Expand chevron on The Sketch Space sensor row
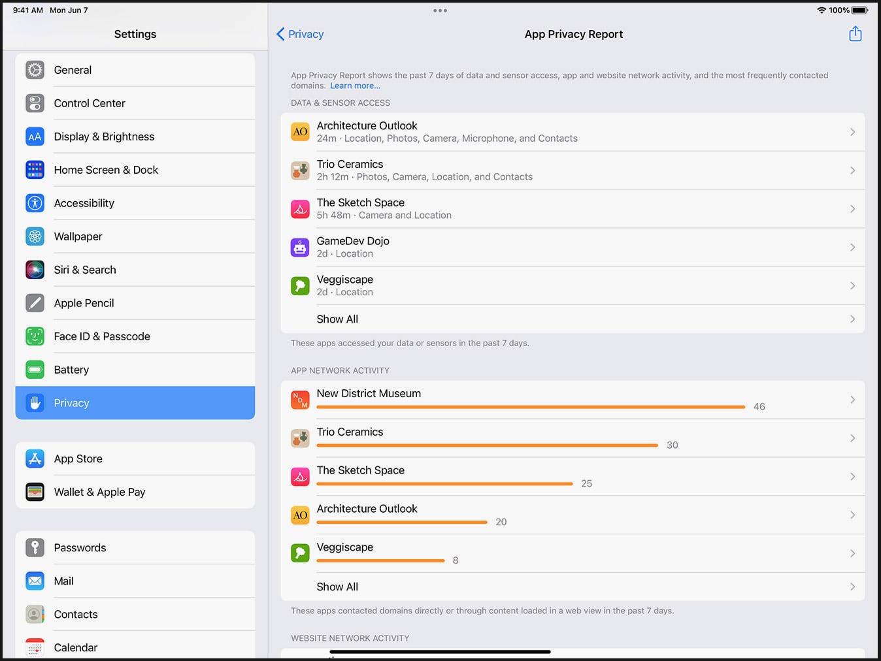The height and width of the screenshot is (661, 881). point(852,209)
